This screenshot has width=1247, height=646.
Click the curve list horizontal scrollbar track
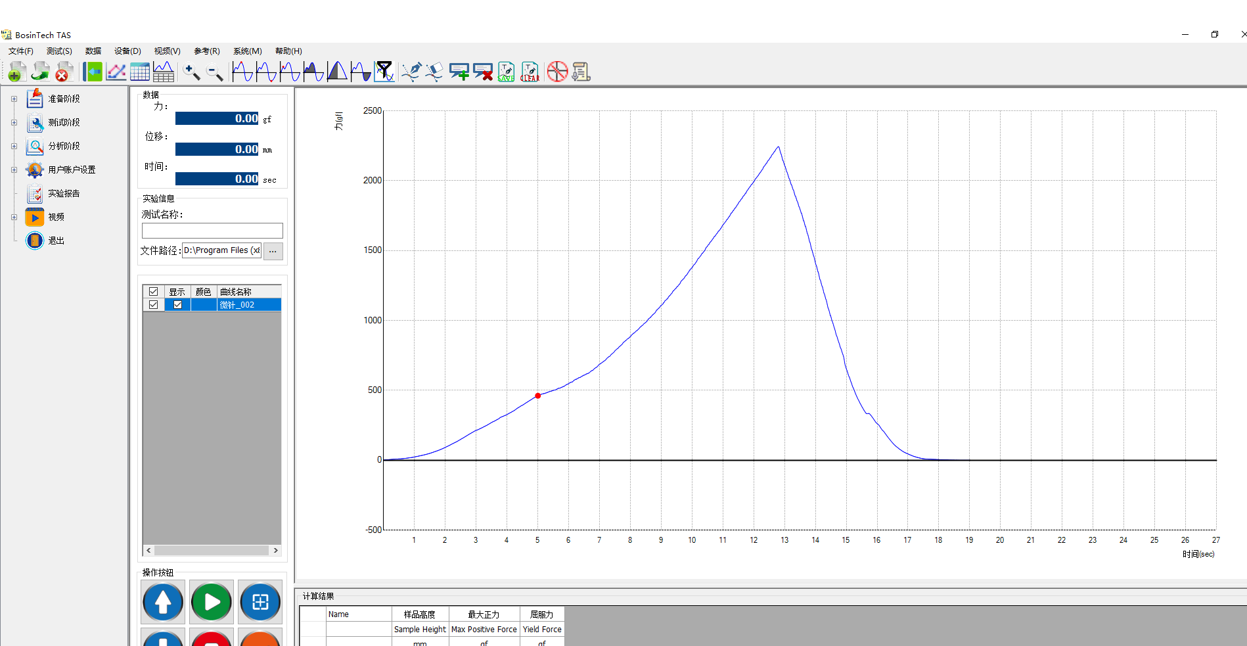point(212,551)
